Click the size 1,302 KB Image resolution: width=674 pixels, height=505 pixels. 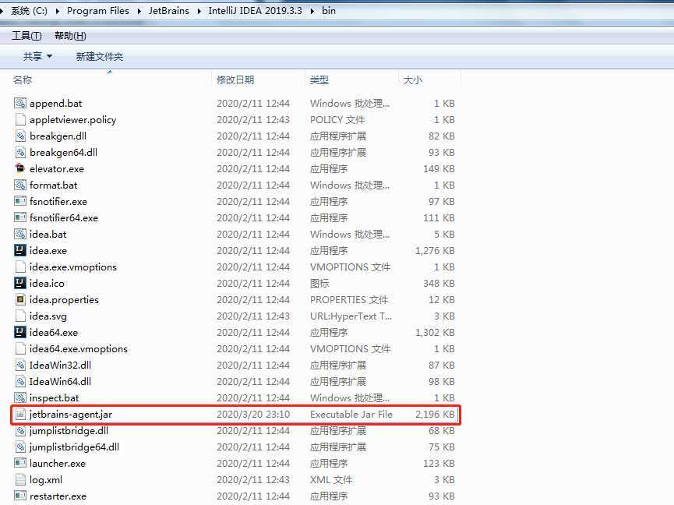click(435, 332)
